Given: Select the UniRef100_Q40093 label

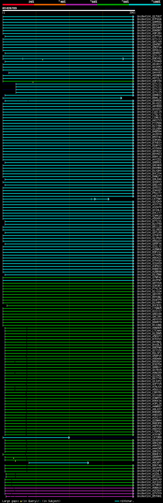Looking at the screenshot, I should point(149,72).
